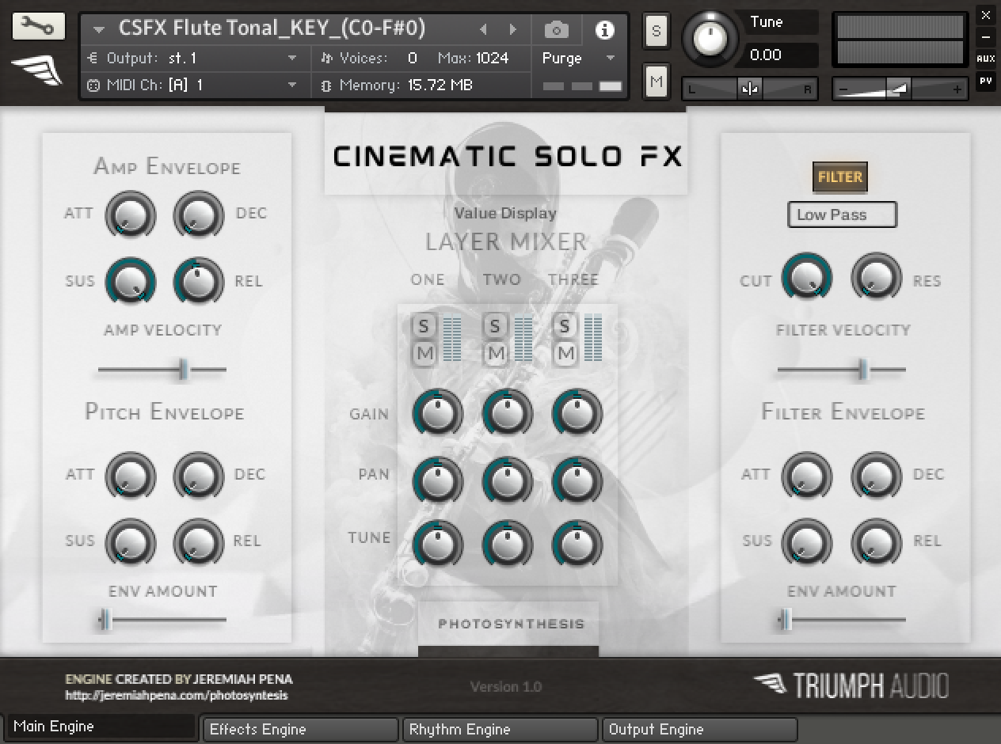Go to previous instrument with left arrow
Viewport: 1001px width, 744px height.
[x=483, y=30]
